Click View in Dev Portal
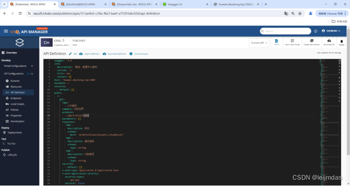Viewport: 350px width, 186px height. (292, 42)
